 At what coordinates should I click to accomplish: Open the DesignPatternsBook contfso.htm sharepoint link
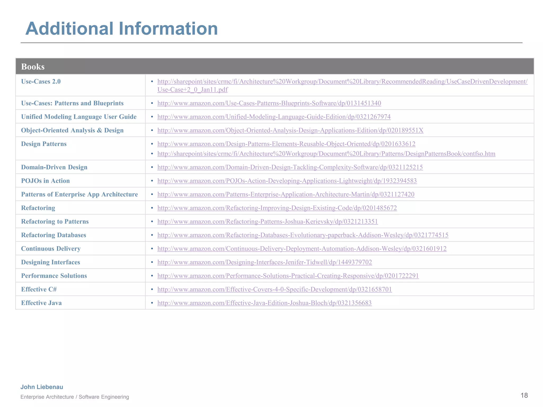click(x=326, y=154)
